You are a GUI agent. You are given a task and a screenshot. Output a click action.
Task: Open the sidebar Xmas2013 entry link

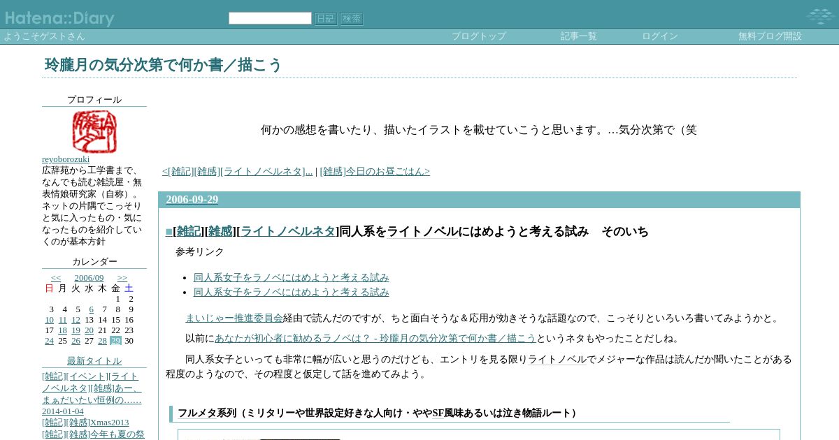(x=109, y=423)
